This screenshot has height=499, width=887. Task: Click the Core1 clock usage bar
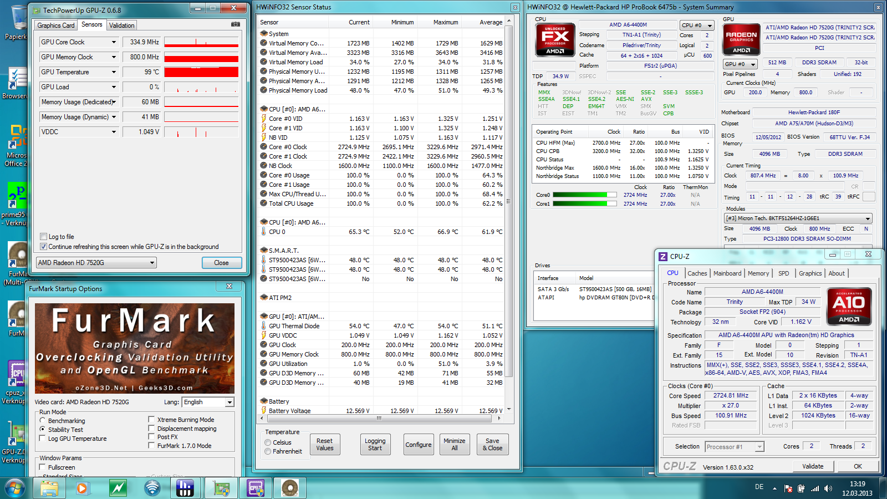pyautogui.click(x=585, y=204)
